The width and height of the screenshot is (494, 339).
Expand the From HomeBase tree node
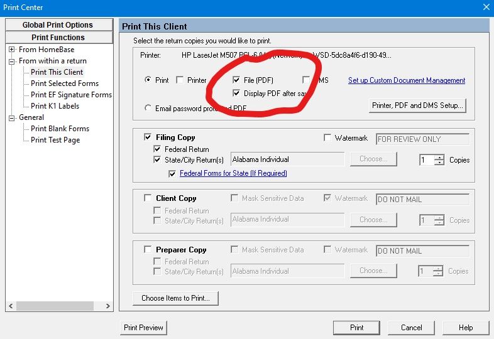[x=12, y=50]
